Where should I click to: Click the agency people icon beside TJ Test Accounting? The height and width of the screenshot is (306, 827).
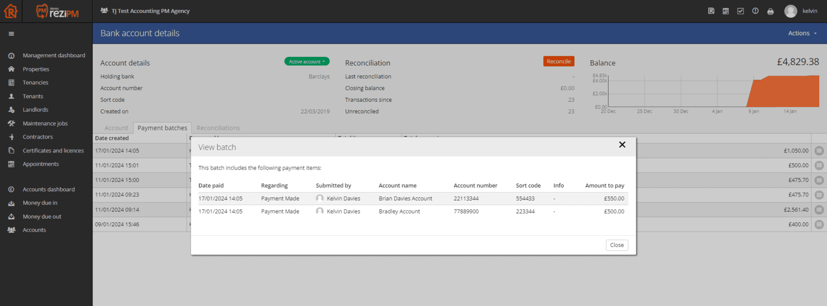[104, 10]
